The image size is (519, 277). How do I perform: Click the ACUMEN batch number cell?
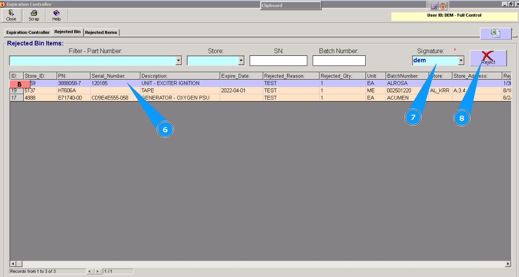point(407,98)
